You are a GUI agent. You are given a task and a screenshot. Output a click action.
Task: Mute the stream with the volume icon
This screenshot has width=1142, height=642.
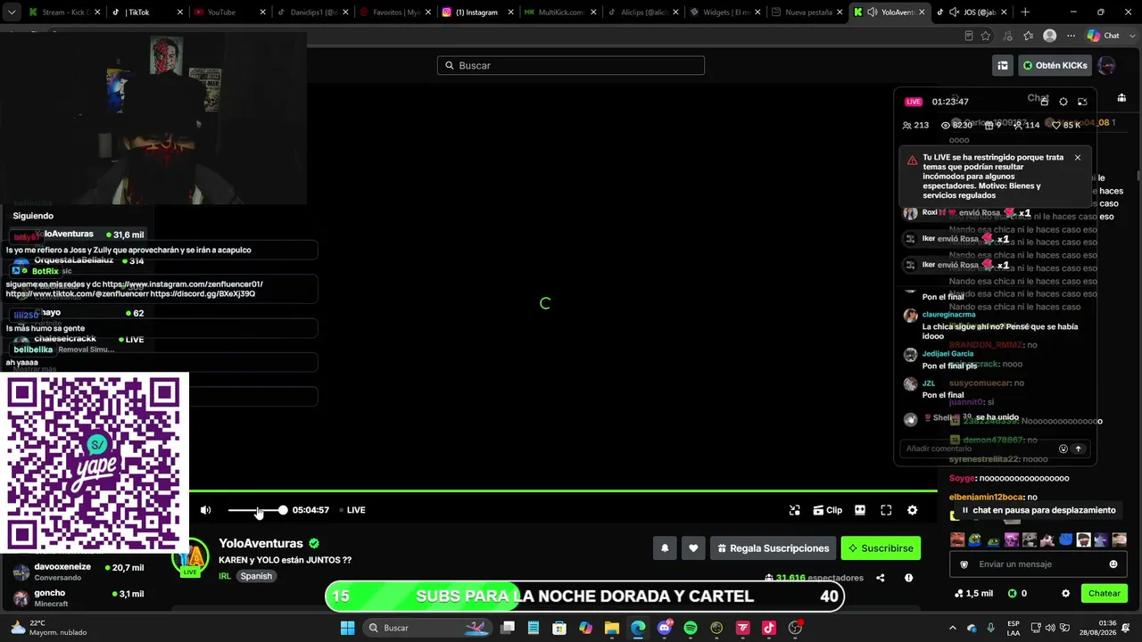point(206,510)
